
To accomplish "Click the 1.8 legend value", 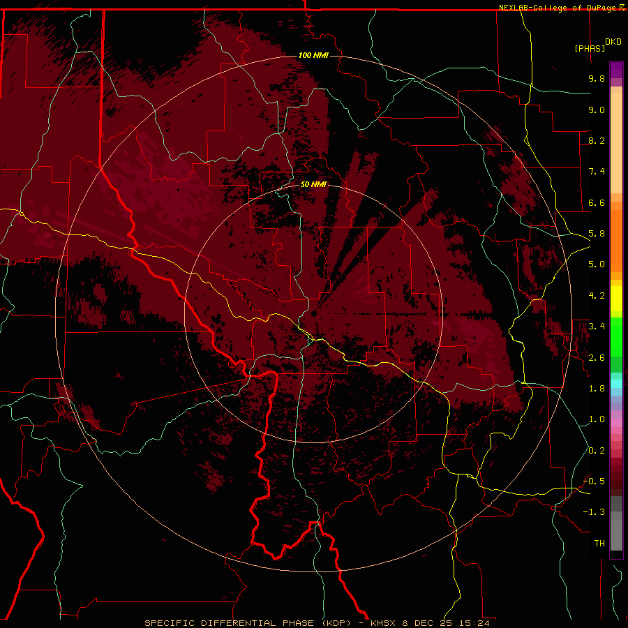I will pos(597,389).
